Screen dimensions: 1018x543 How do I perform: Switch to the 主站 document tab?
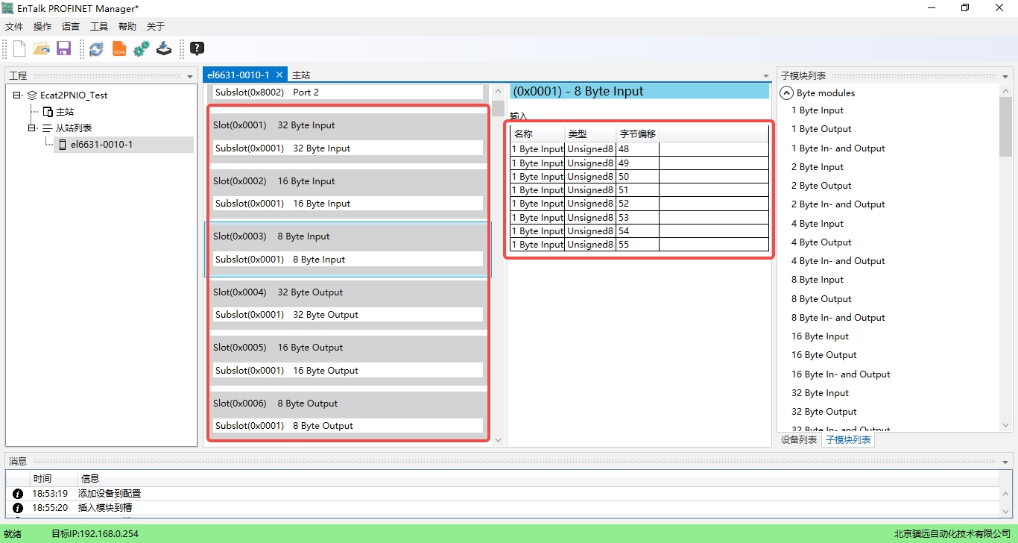tap(301, 75)
